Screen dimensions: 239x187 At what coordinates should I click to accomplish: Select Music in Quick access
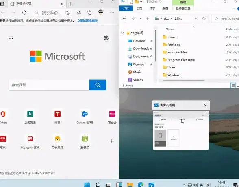(x=137, y=72)
